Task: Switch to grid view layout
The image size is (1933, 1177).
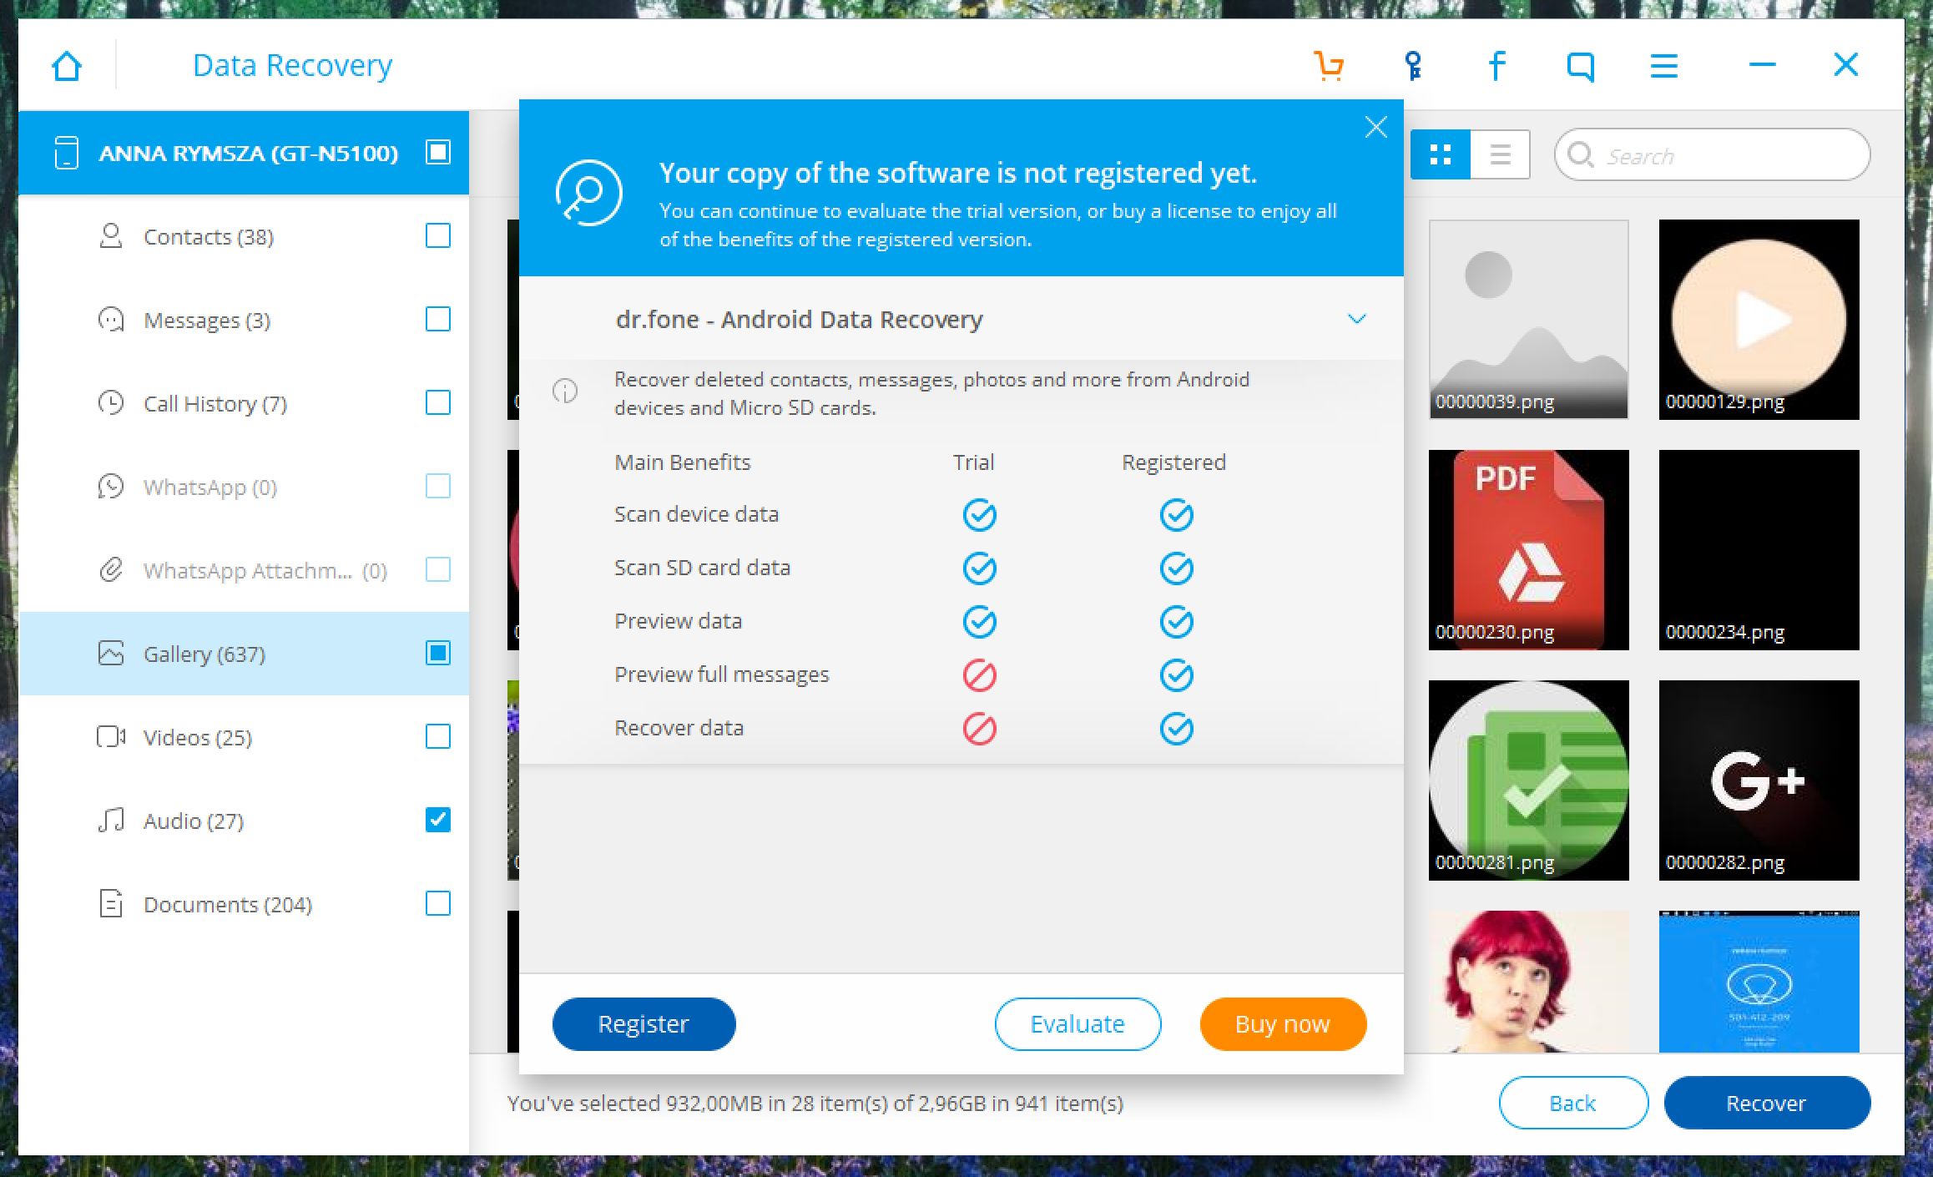Action: point(1441,154)
